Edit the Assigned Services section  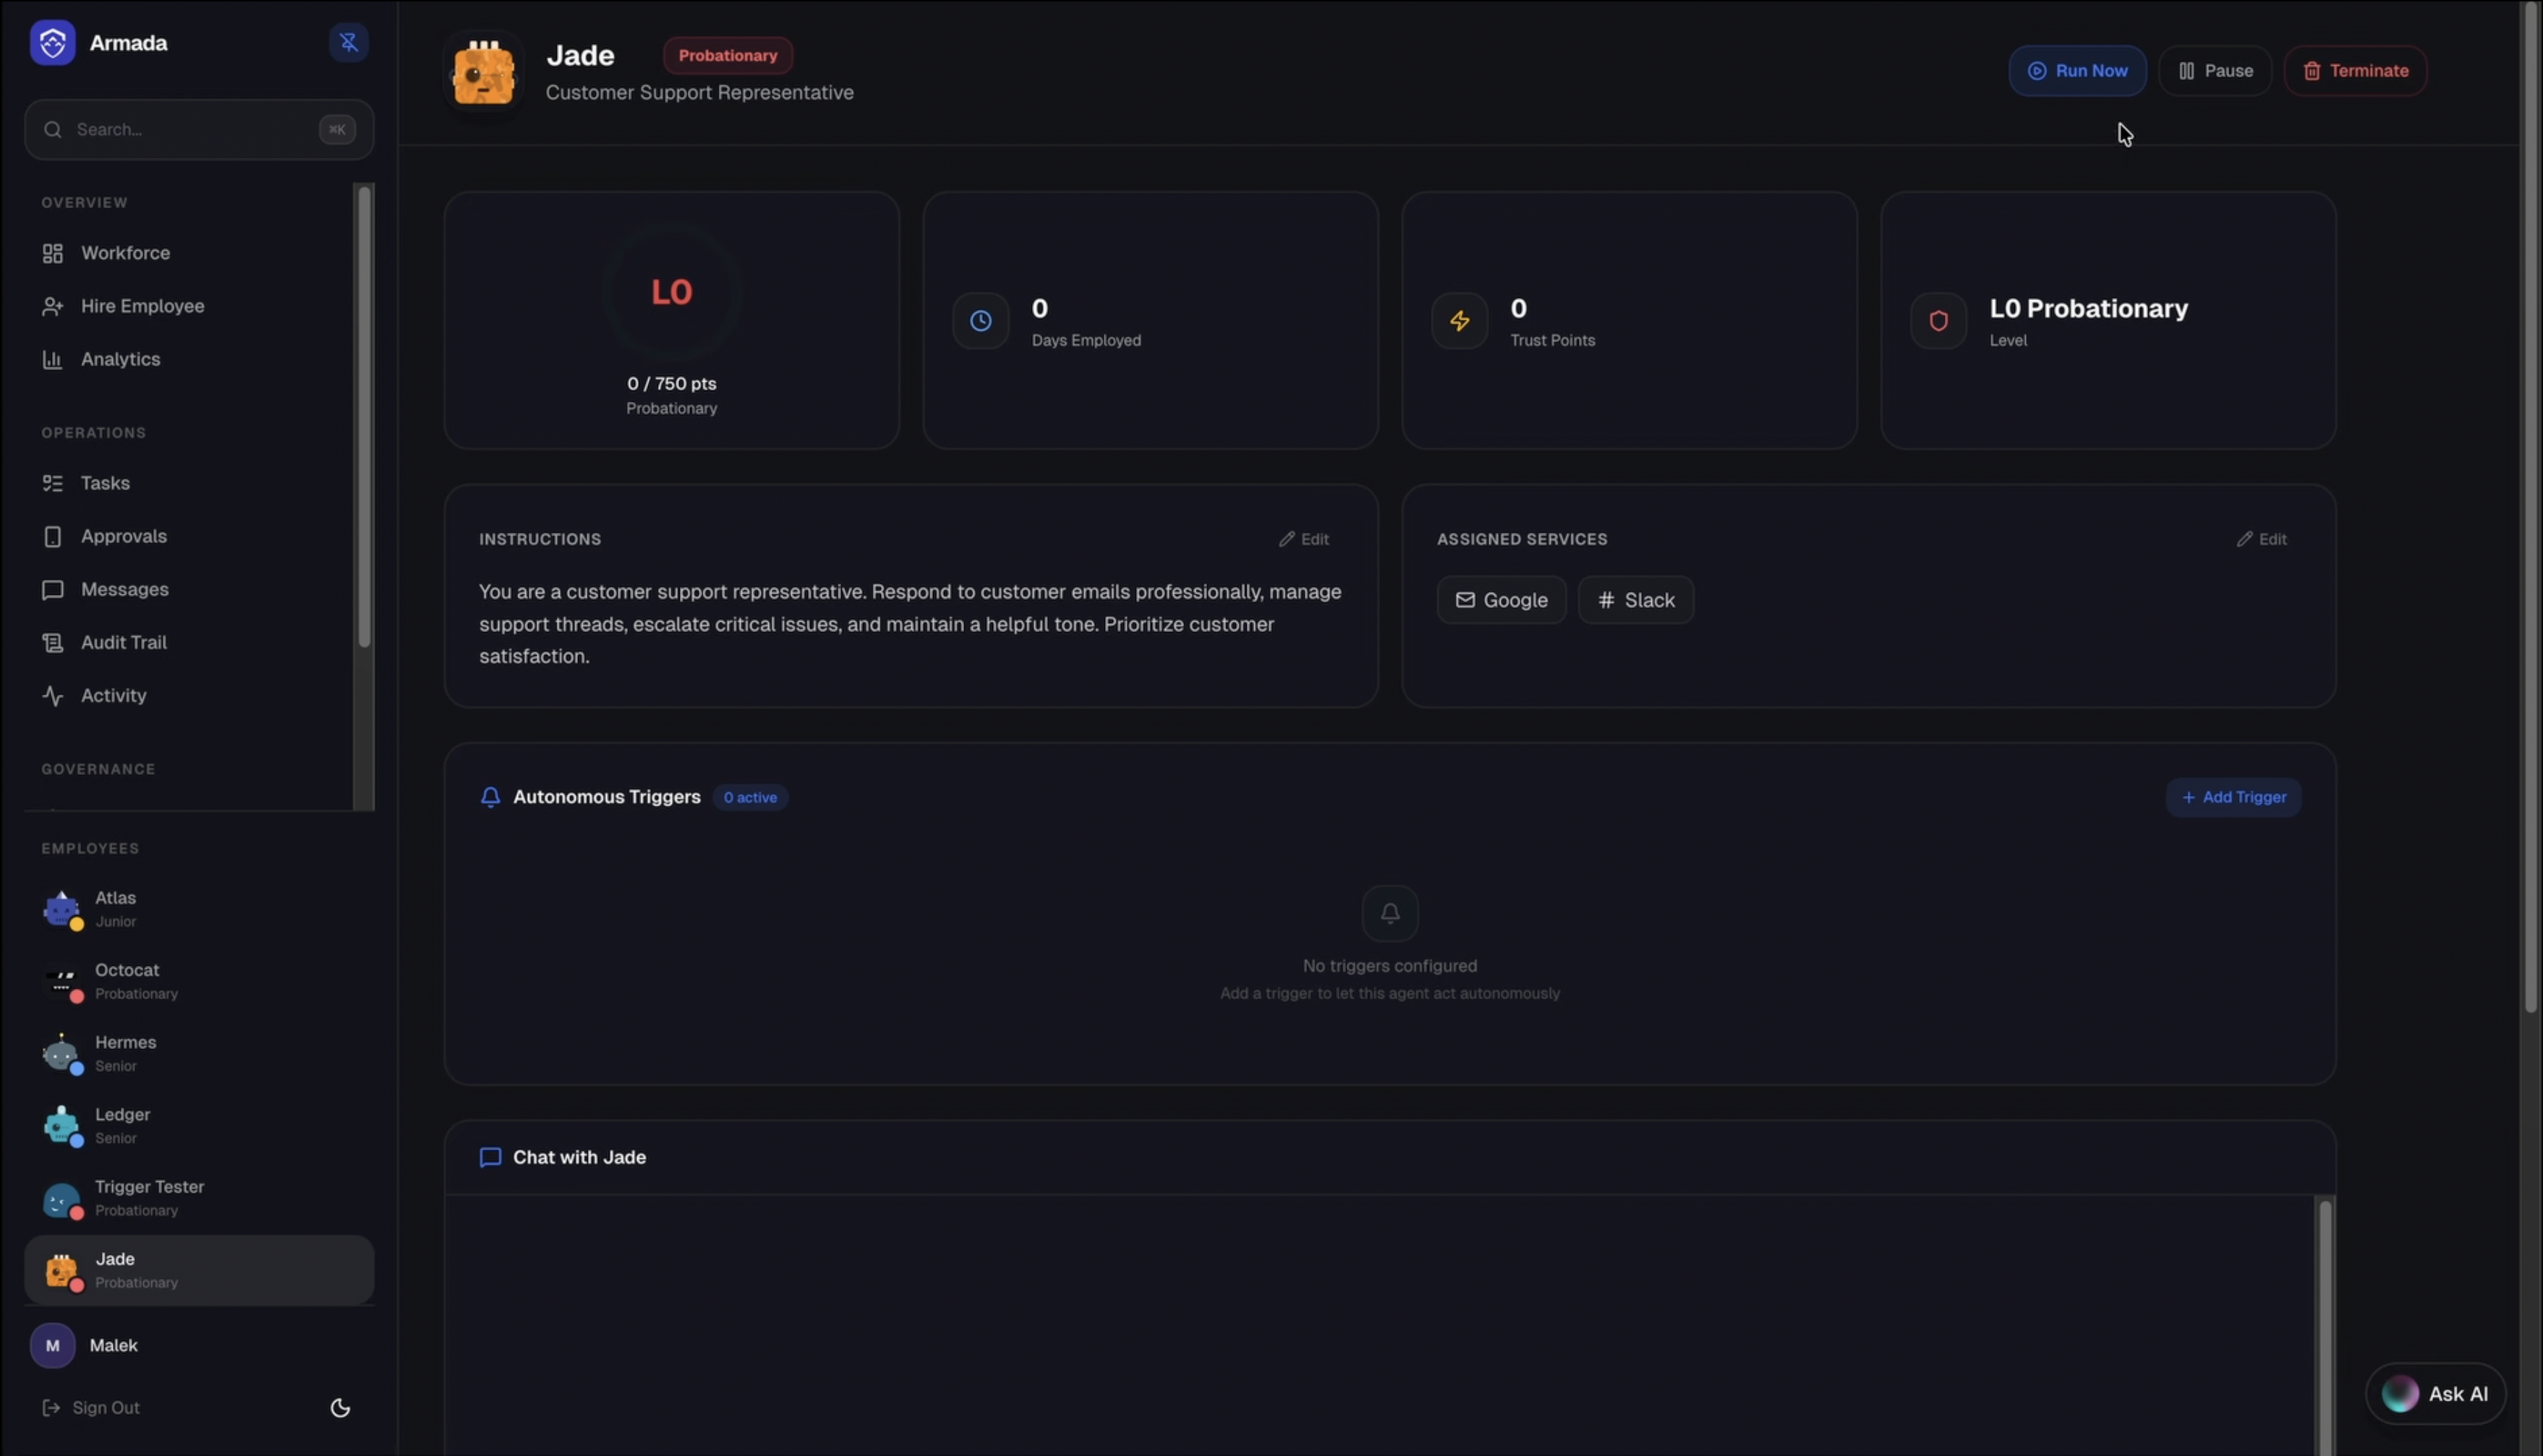point(2261,539)
